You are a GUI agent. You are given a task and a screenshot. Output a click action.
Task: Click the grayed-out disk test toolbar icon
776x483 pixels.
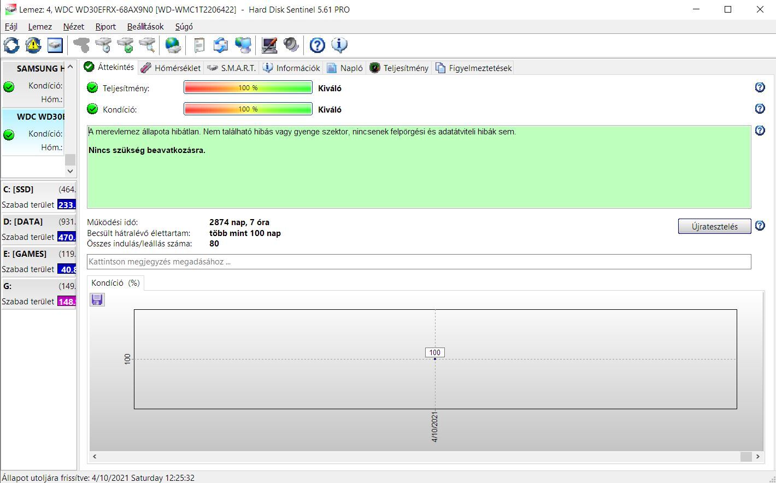(x=81, y=45)
